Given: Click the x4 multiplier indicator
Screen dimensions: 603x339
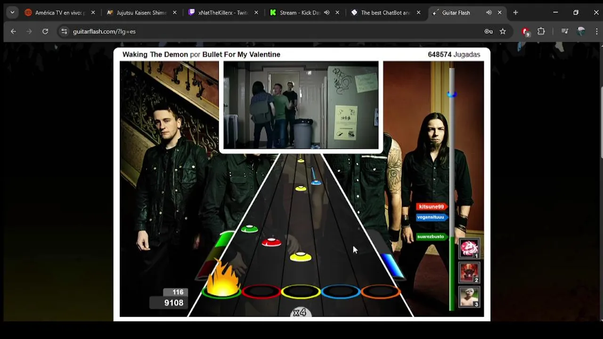Looking at the screenshot, I should (x=300, y=313).
